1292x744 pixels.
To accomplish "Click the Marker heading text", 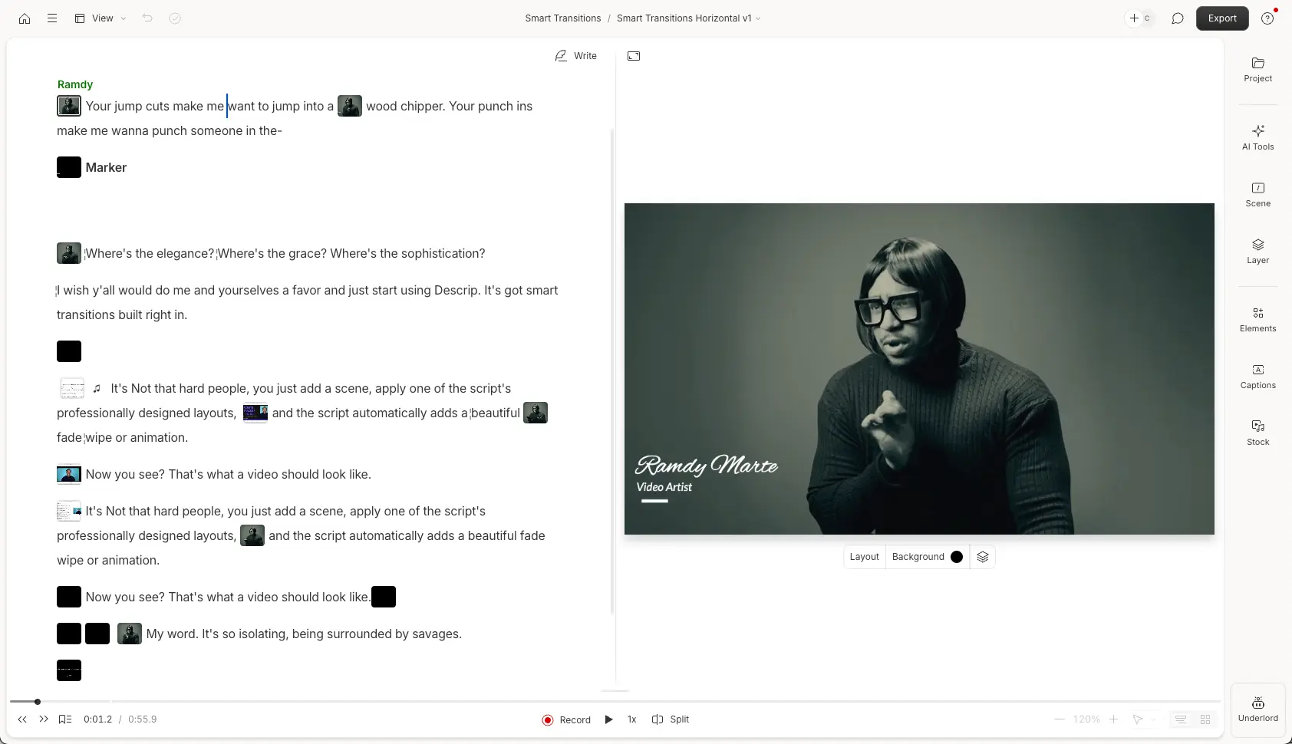I will [x=106, y=167].
